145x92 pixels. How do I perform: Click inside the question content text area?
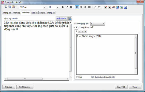coord(37,49)
